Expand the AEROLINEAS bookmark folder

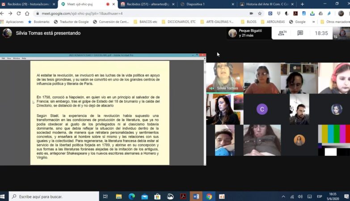point(273,22)
